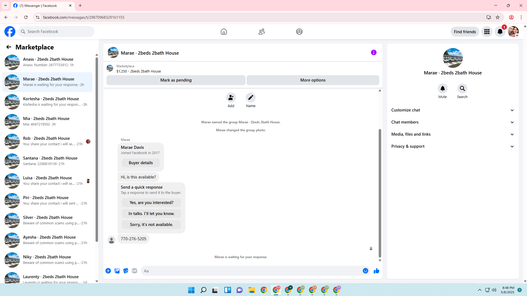Viewport: 527px width, 296px height.
Task: Bookmark this page star icon
Action: [497, 17]
